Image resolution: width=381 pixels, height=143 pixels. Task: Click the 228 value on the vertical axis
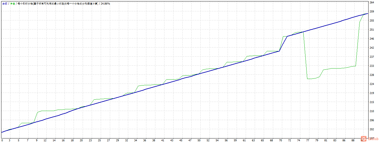click(372, 75)
